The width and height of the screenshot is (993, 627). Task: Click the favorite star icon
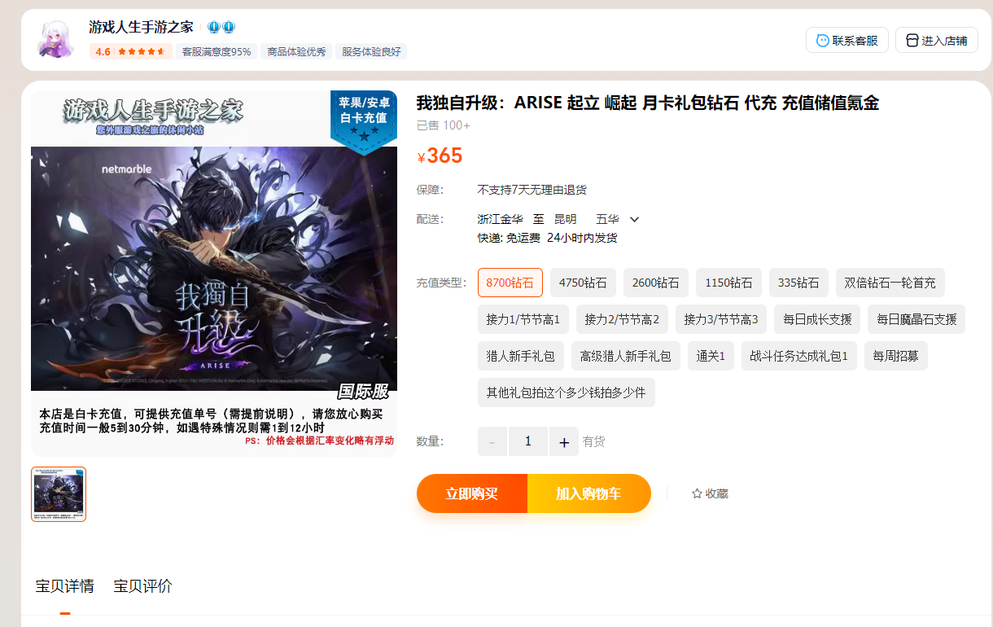(x=697, y=493)
